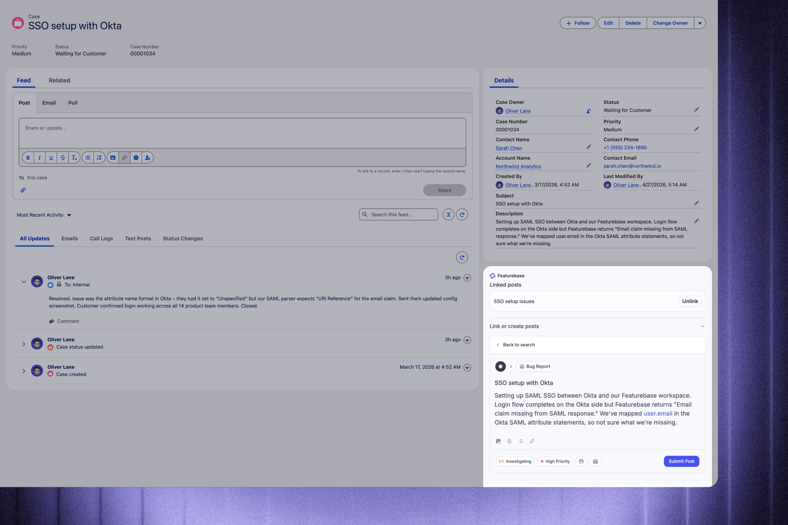Add an image in the Featurebase post editor

pos(498,441)
